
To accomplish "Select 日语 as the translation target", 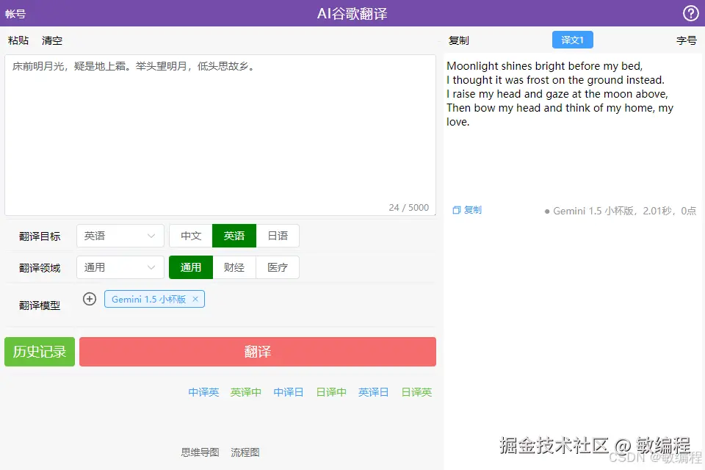I will tap(278, 236).
